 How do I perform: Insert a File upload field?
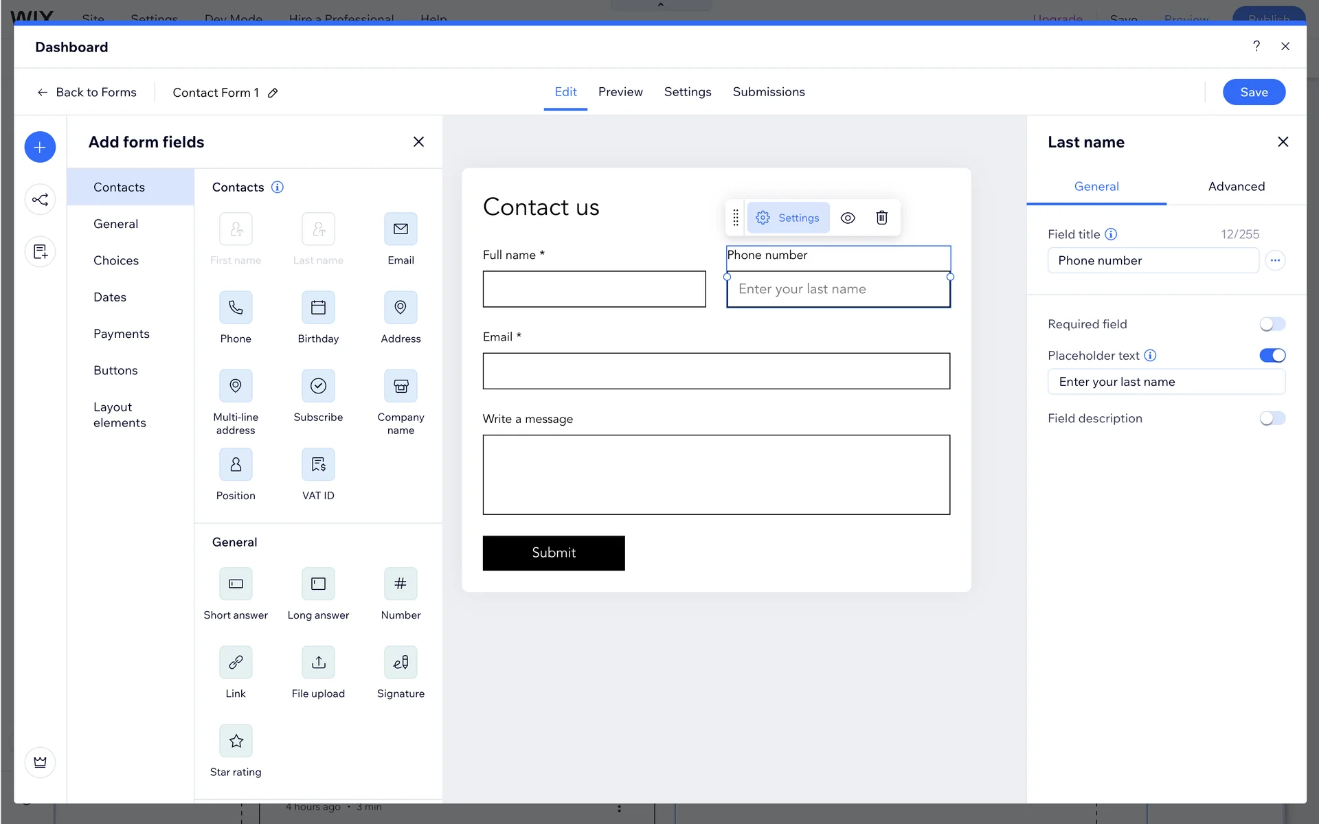(x=318, y=663)
